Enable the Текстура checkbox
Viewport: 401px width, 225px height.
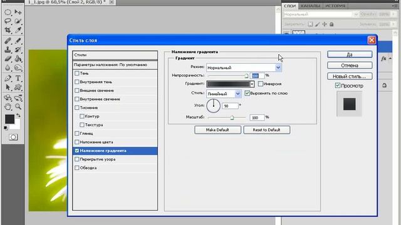tap(82, 125)
